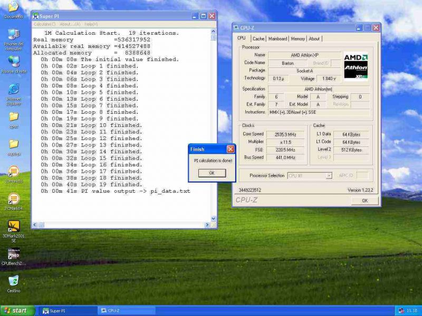Select the cpuz folder on the desktop
This screenshot has height=316, width=422.
pyautogui.click(x=14, y=120)
